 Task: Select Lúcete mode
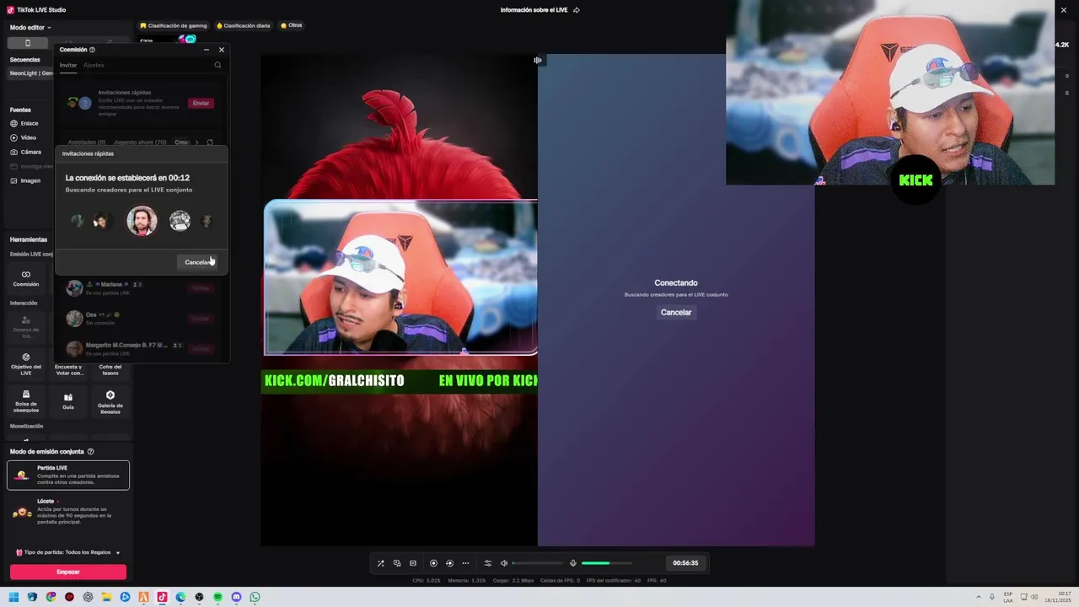click(68, 512)
